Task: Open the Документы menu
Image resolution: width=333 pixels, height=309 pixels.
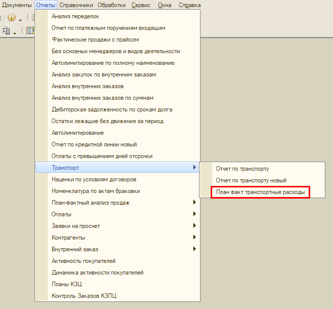Action: coord(17,5)
